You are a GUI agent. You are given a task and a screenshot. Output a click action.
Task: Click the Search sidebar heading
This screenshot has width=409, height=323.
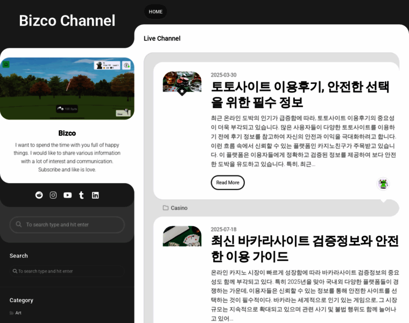click(x=18, y=256)
